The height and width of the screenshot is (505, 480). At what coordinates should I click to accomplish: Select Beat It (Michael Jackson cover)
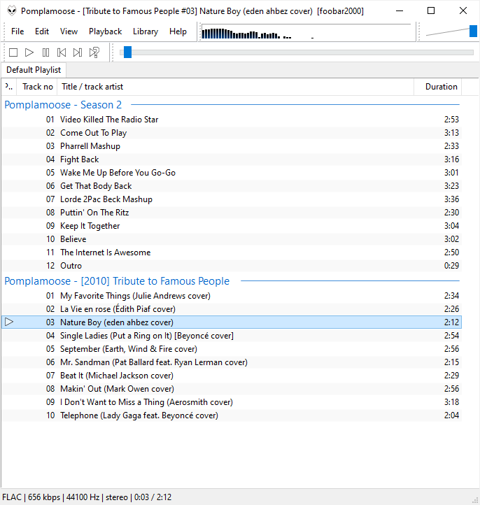[232, 375]
